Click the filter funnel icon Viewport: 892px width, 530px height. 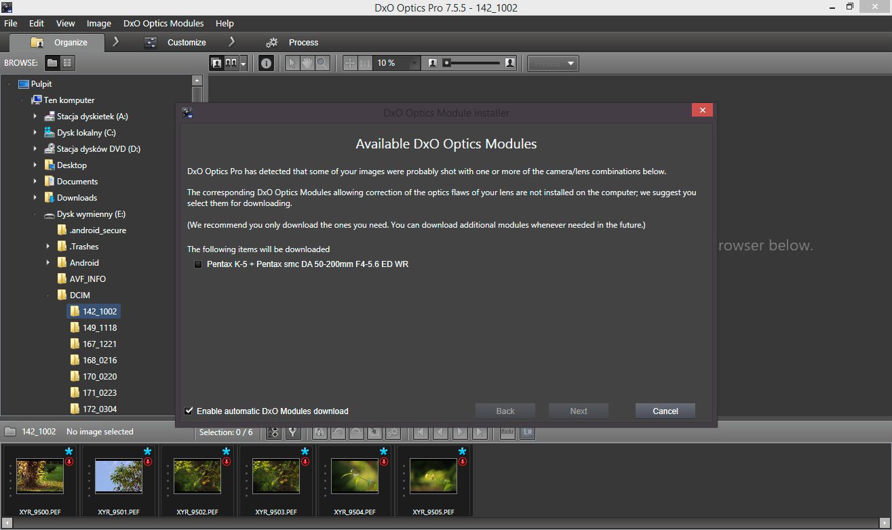click(293, 432)
